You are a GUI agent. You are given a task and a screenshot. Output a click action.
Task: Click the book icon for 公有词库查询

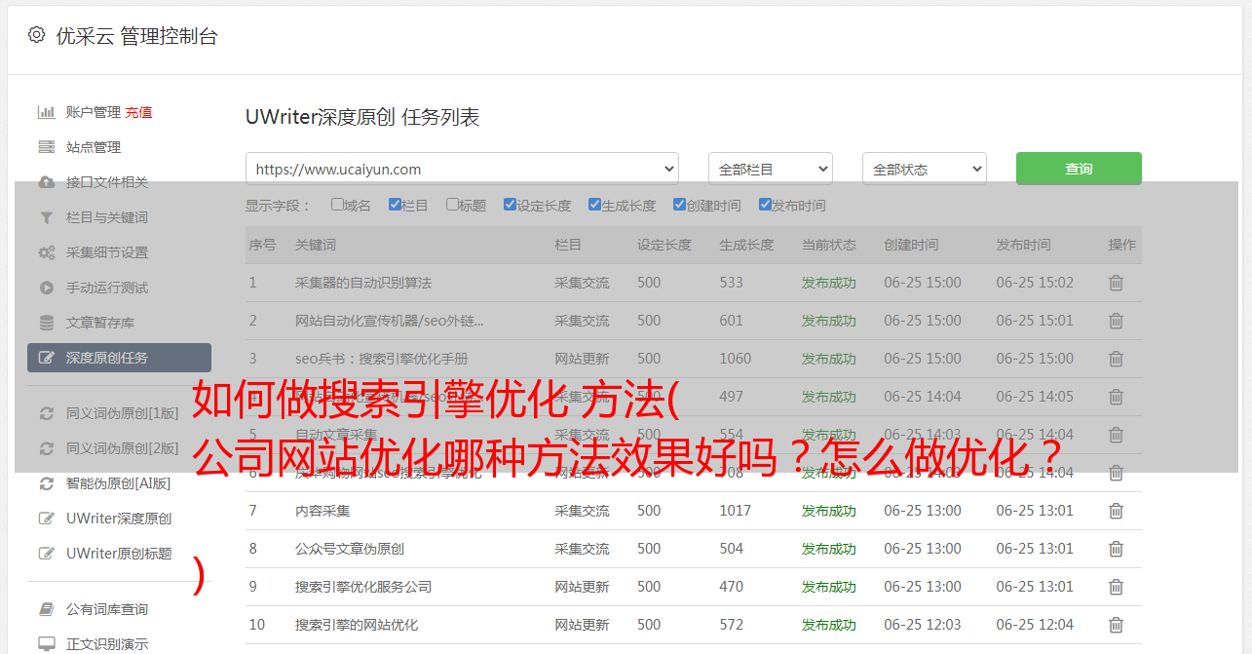click(46, 609)
